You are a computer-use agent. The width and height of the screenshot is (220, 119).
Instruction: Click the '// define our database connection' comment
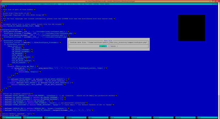(x=16, y=94)
